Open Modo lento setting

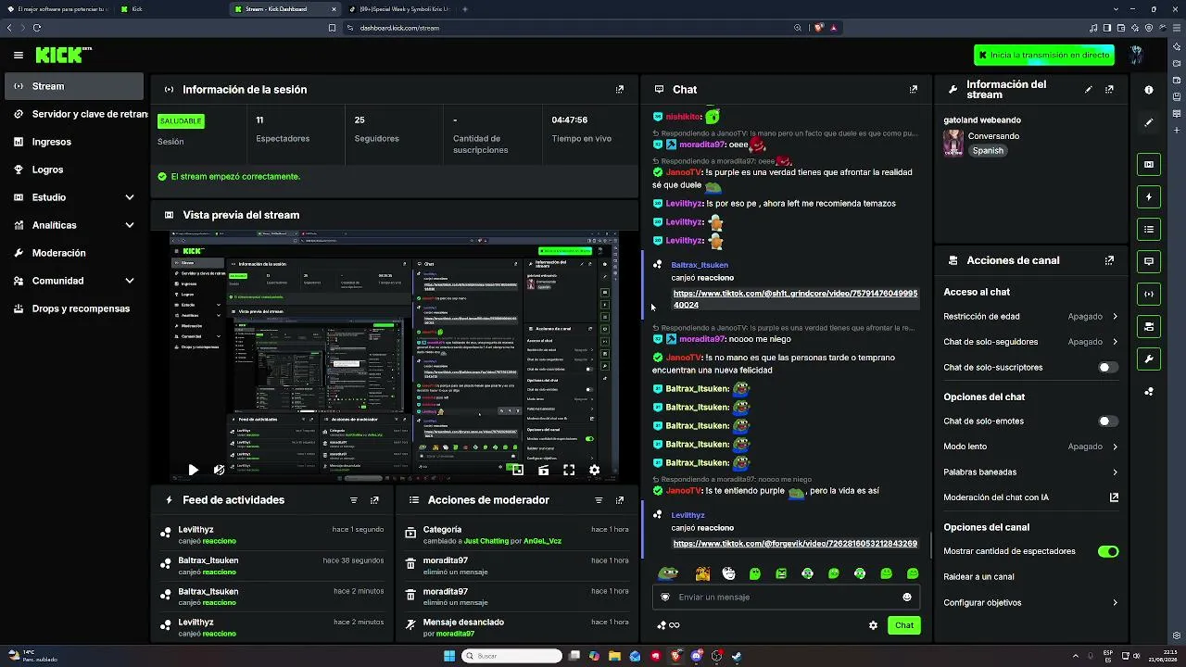pyautogui.click(x=1031, y=447)
